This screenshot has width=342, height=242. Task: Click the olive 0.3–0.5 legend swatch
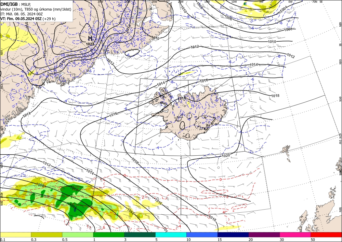[x=47, y=234]
